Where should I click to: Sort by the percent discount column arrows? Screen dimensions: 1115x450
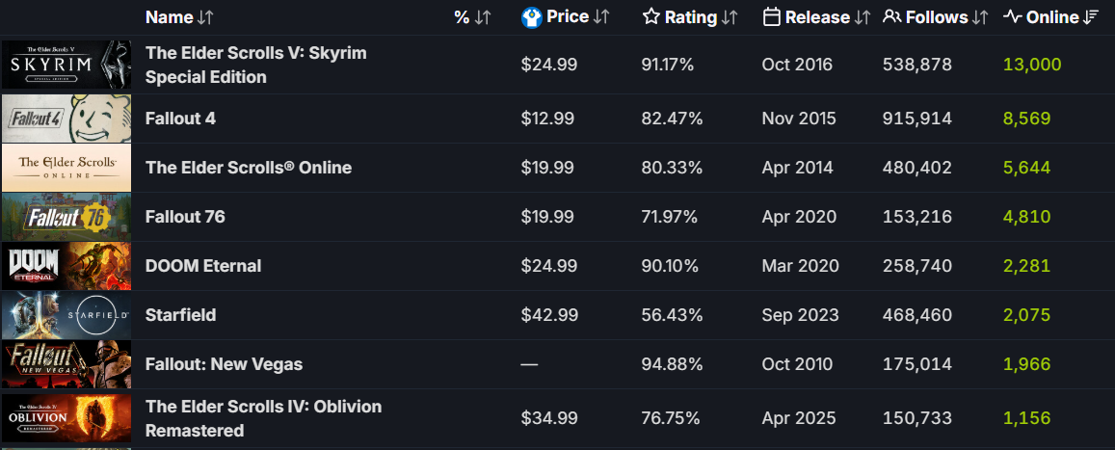(x=483, y=17)
